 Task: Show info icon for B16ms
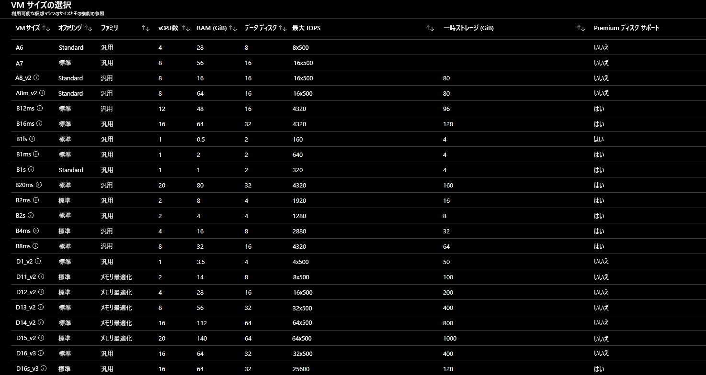(39, 123)
